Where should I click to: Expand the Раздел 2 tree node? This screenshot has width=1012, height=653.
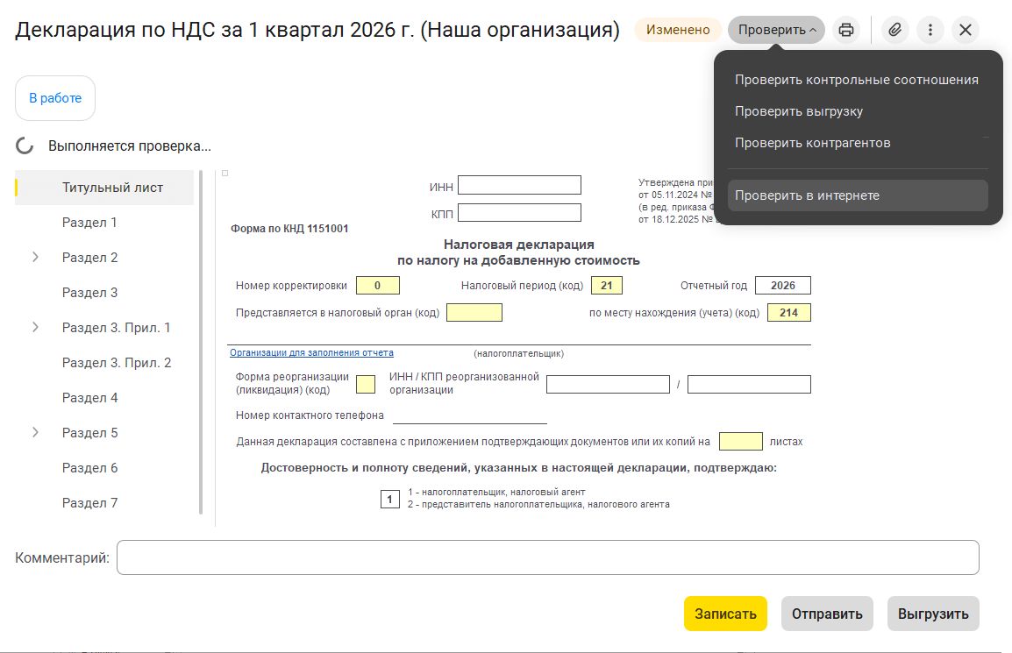pos(36,258)
